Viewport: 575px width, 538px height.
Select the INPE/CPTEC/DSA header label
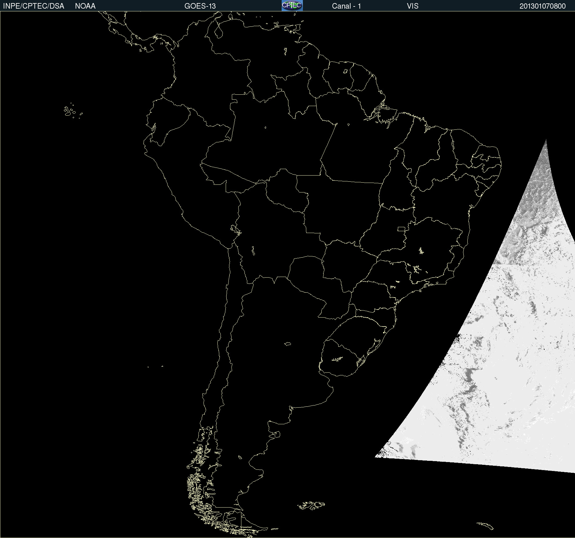click(34, 6)
